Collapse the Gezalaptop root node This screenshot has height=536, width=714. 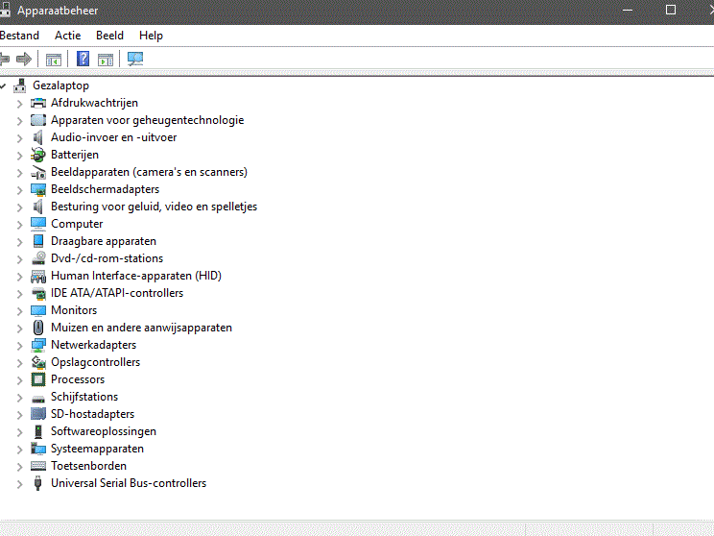(2, 85)
